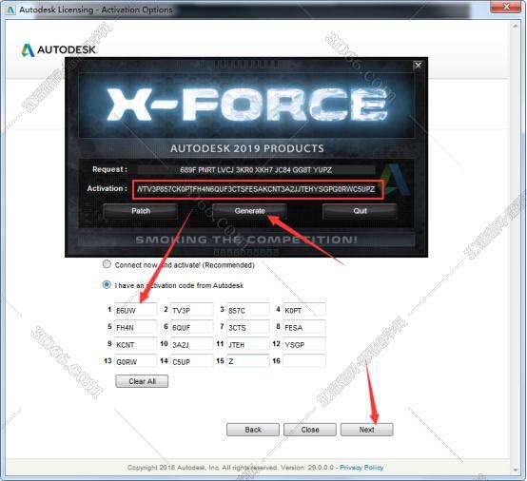The image size is (527, 481).
Task: Go to previous step with Back button
Action: [x=253, y=430]
